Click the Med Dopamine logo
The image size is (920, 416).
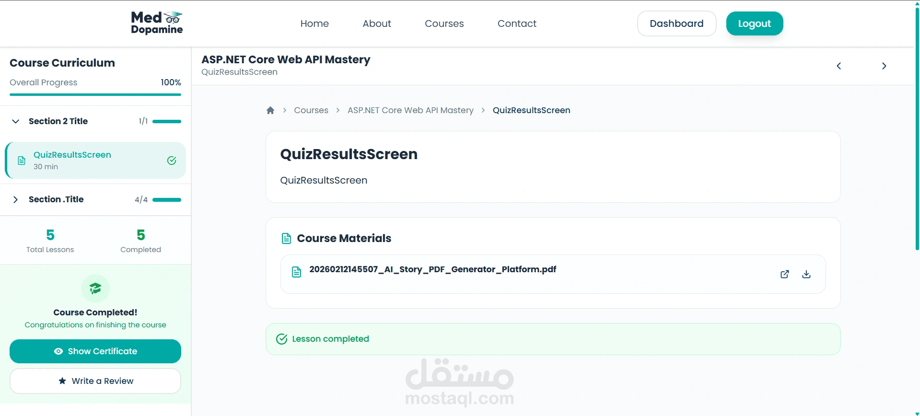tap(157, 23)
